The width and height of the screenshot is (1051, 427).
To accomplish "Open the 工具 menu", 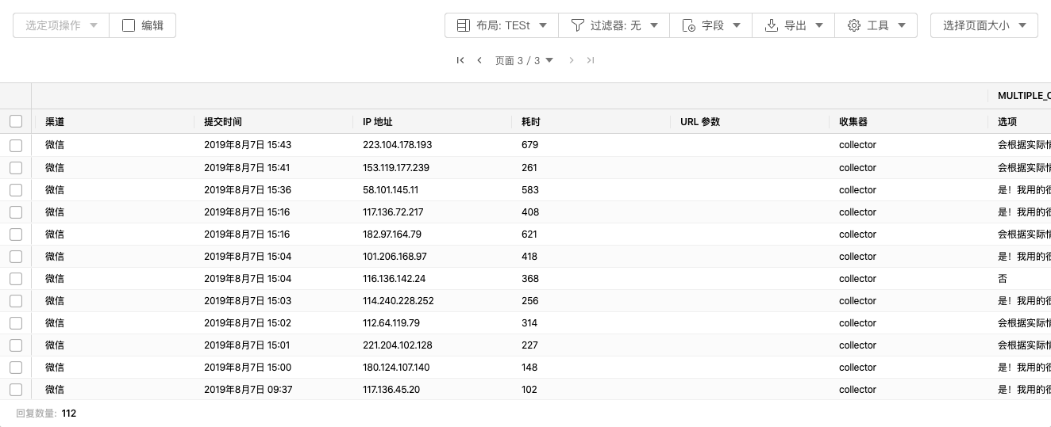I will pyautogui.click(x=876, y=25).
